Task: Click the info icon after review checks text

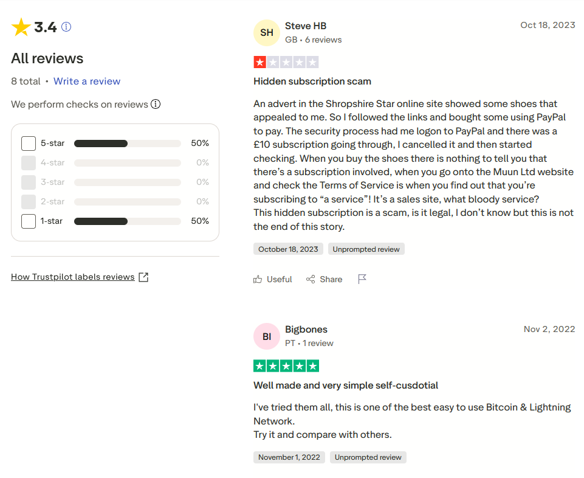Action: [x=156, y=104]
